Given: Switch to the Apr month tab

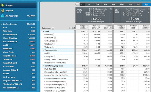Looking at the screenshot, I should pyautogui.click(x=114, y=4).
